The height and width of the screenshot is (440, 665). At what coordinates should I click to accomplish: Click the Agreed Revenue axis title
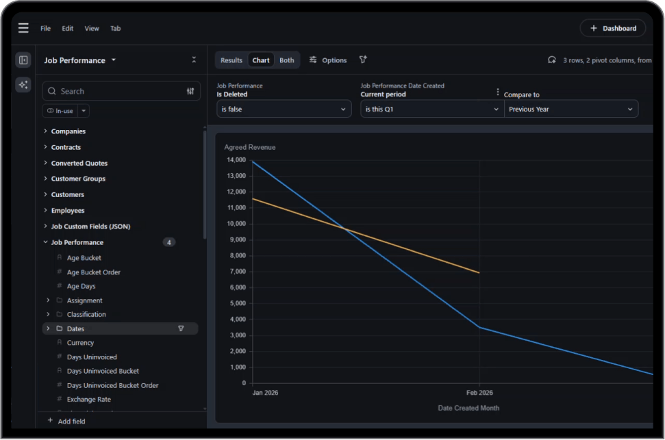point(250,147)
